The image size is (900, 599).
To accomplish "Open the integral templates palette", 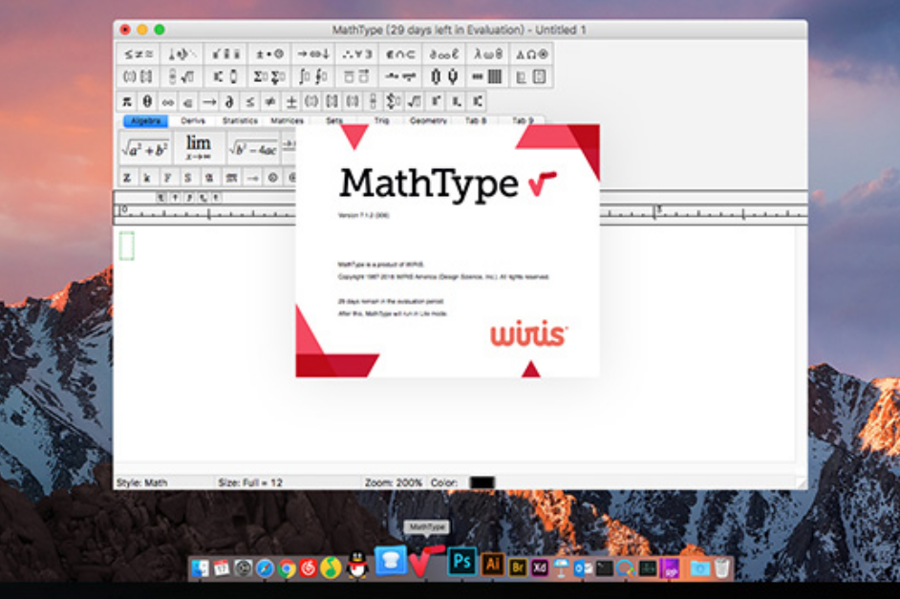I will point(312,76).
